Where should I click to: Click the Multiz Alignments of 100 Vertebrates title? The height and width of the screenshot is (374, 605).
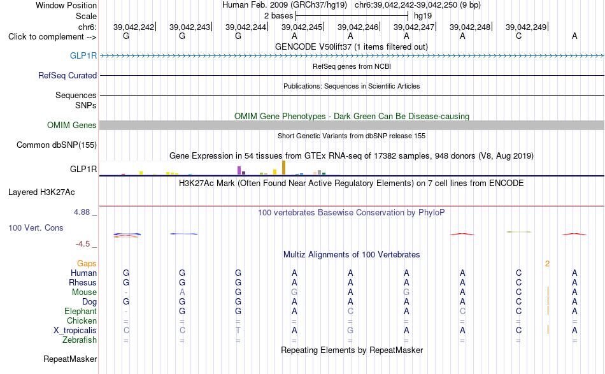click(352, 255)
